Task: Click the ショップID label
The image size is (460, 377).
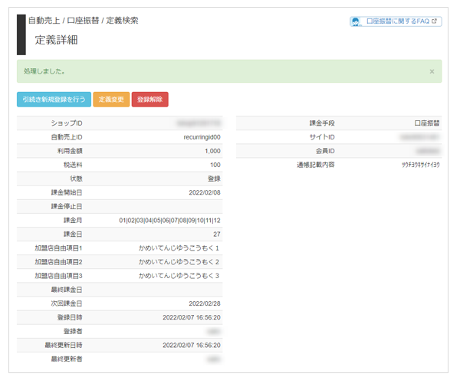Action: tap(67, 123)
